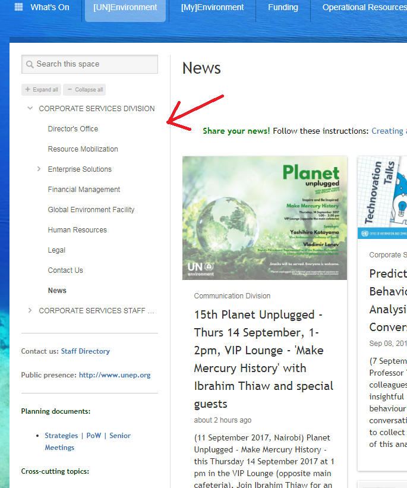Switch to the [UN]Environment tab
This screenshot has height=488, width=407.
(125, 7)
